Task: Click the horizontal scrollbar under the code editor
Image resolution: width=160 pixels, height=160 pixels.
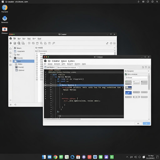Action: [x=63, y=119]
